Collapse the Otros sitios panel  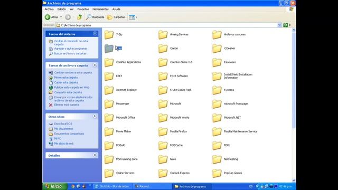coord(95,116)
